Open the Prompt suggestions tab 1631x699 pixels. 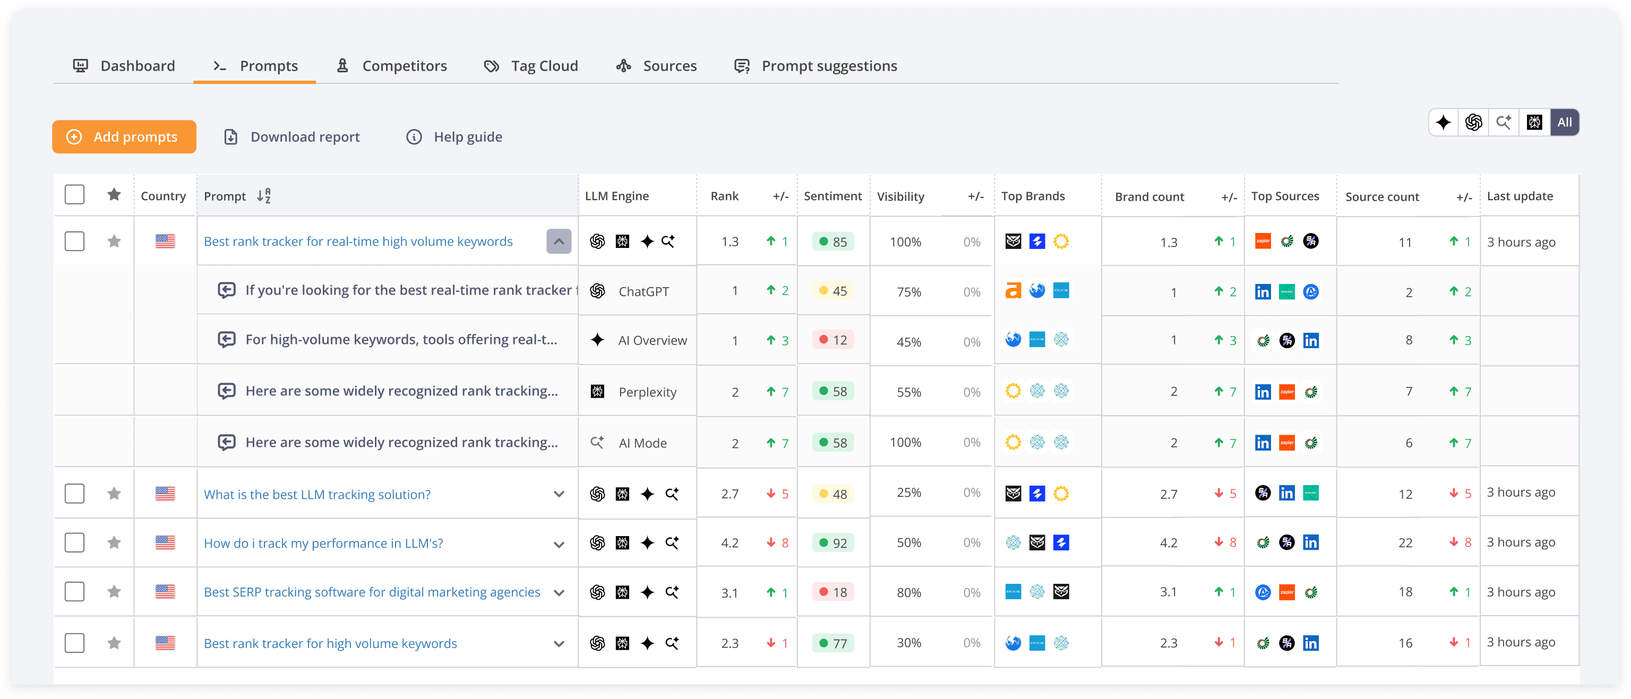815,66
